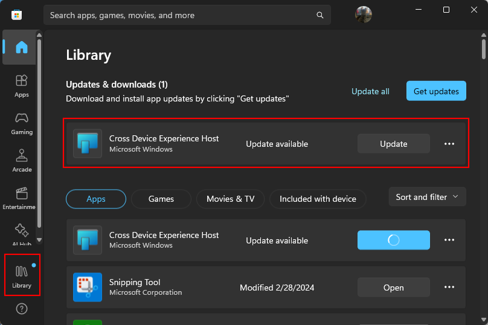488x325 pixels.
Task: Open Arcade section in sidebar
Action: tap(22, 161)
